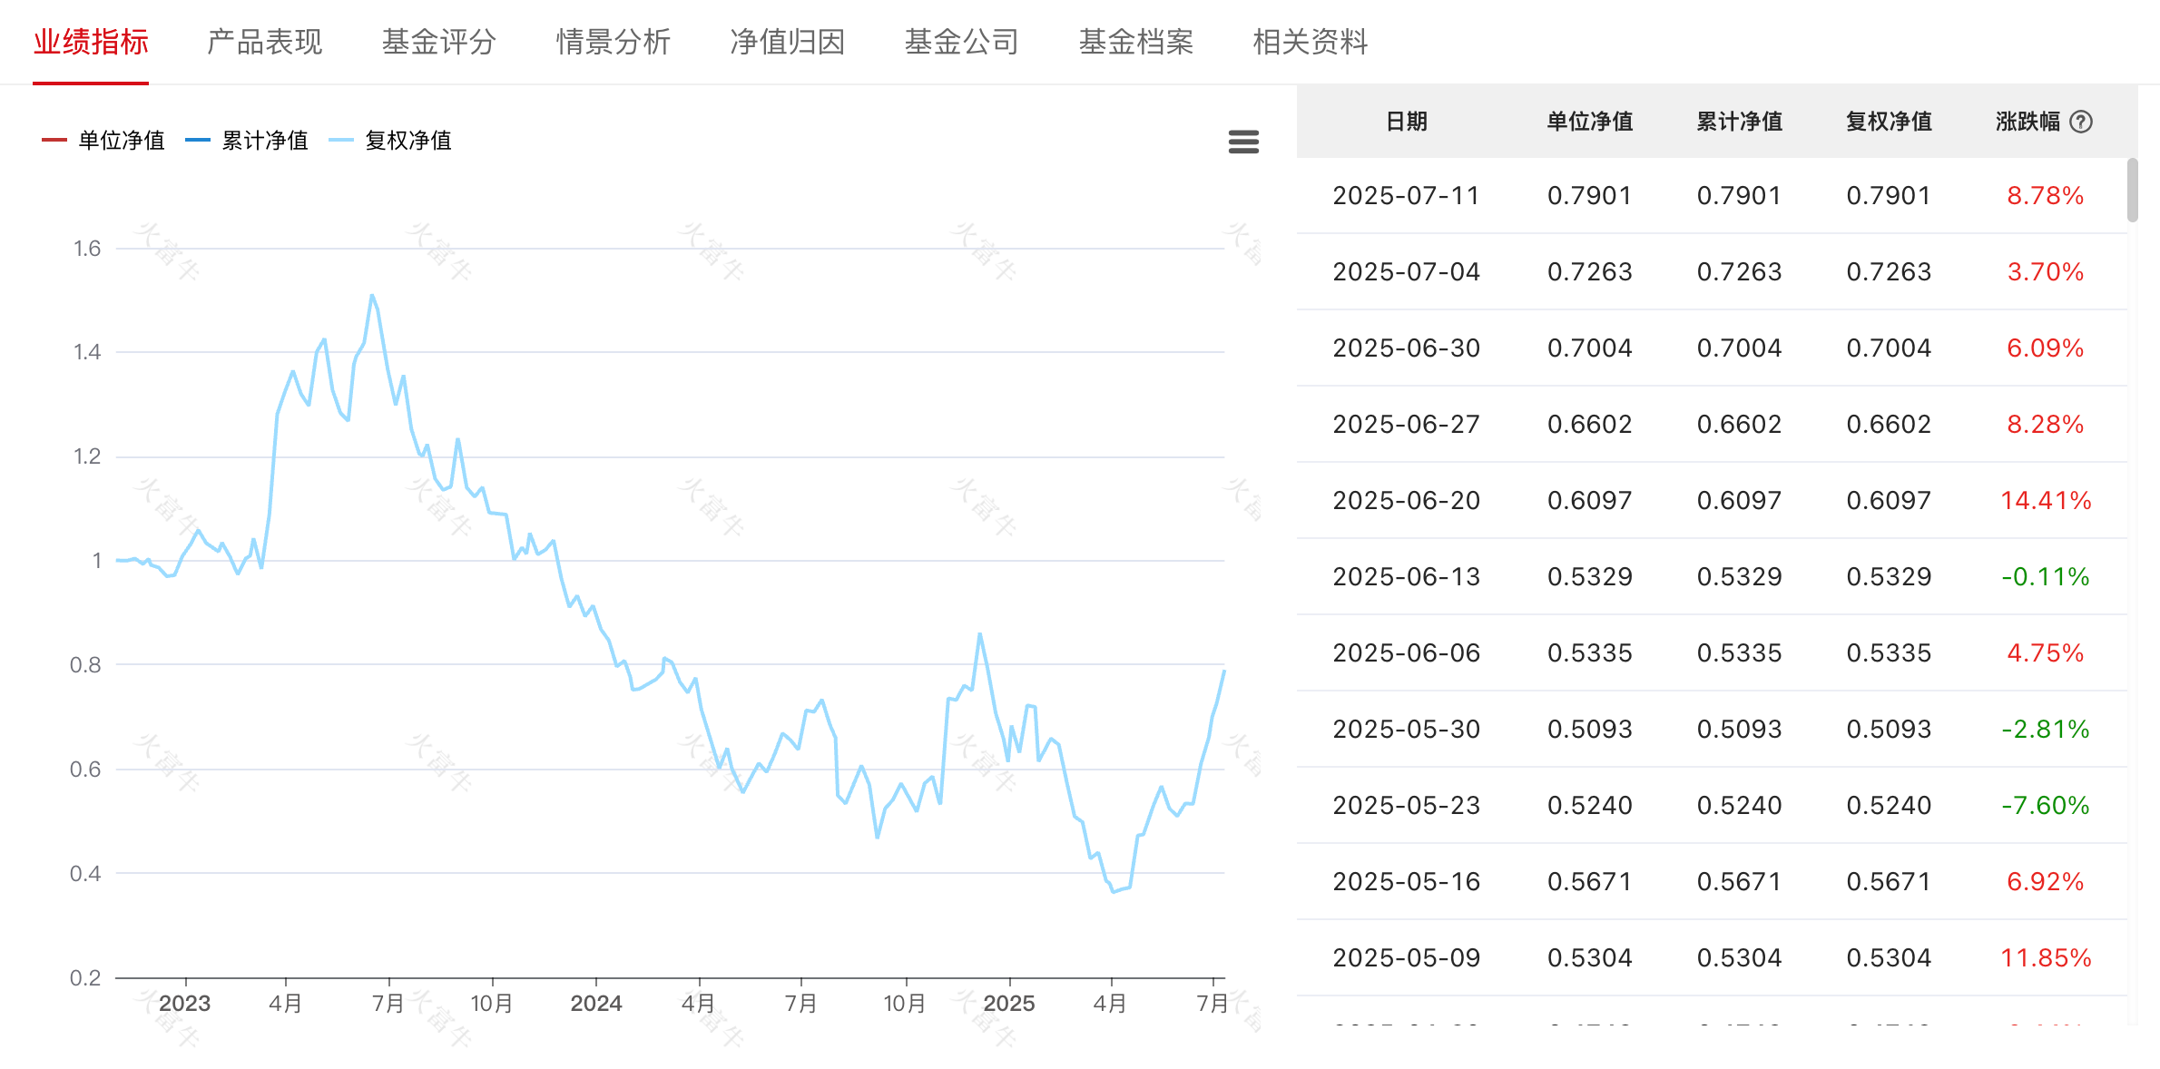Screen dimensions: 2160x1069
Task: Select the 基金档案 tab
Action: click(x=1135, y=42)
